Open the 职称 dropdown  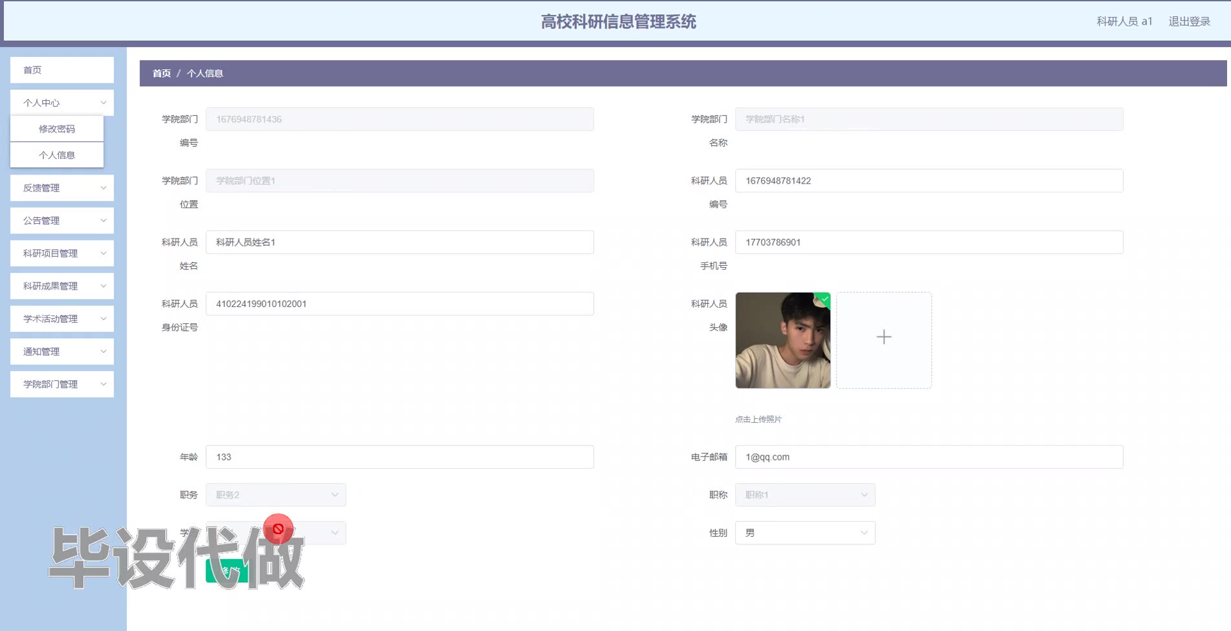805,495
